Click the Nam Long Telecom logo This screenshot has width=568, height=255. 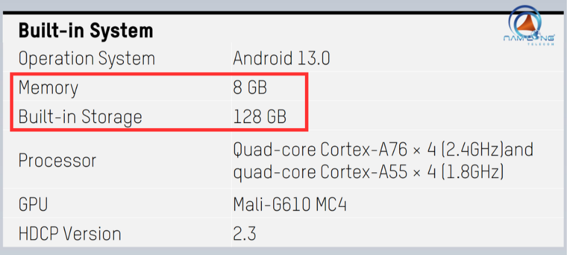[529, 25]
